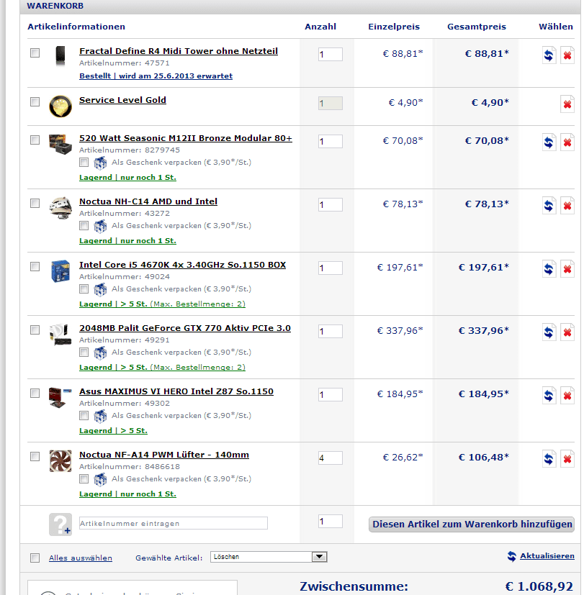Click the Alles auswählen link
Screen dimensions: 584x595
point(81,558)
